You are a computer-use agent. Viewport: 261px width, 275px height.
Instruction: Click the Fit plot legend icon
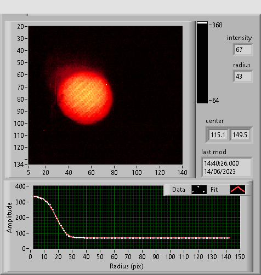click(x=237, y=190)
